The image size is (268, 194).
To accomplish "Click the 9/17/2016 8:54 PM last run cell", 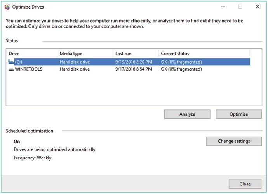I will coord(134,69).
